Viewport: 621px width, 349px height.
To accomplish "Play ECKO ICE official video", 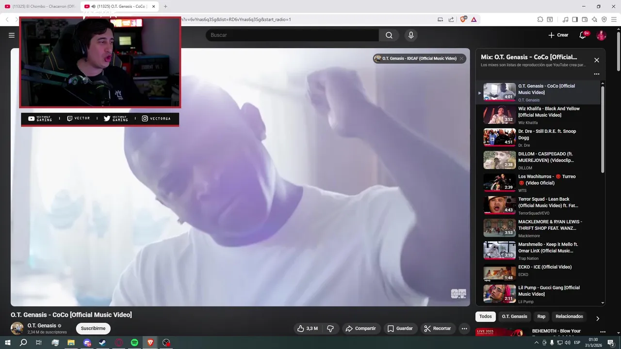I will click(x=539, y=273).
